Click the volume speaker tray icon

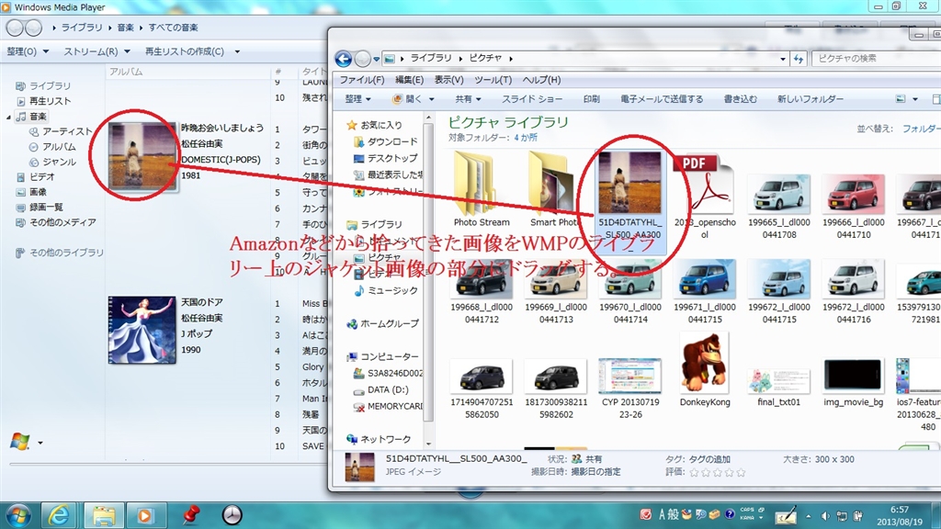[x=825, y=516]
